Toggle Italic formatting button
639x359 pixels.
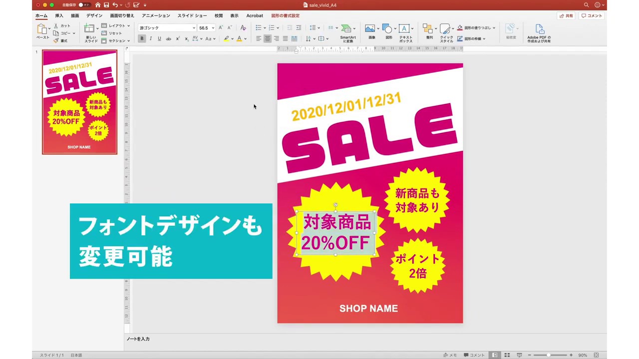150,39
